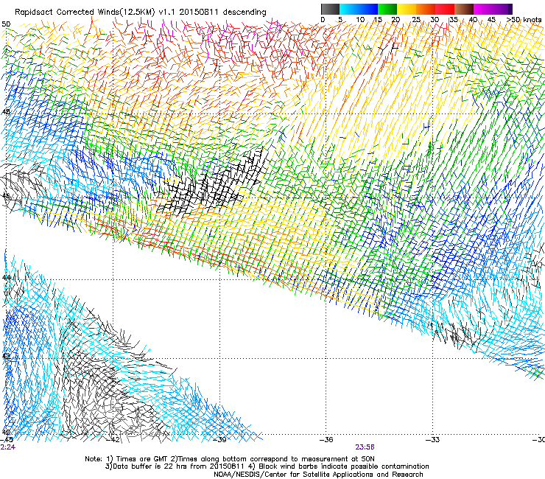This screenshot has height=479, width=545.
Task: Click the '20' legend scale label
Action: (x=395, y=20)
